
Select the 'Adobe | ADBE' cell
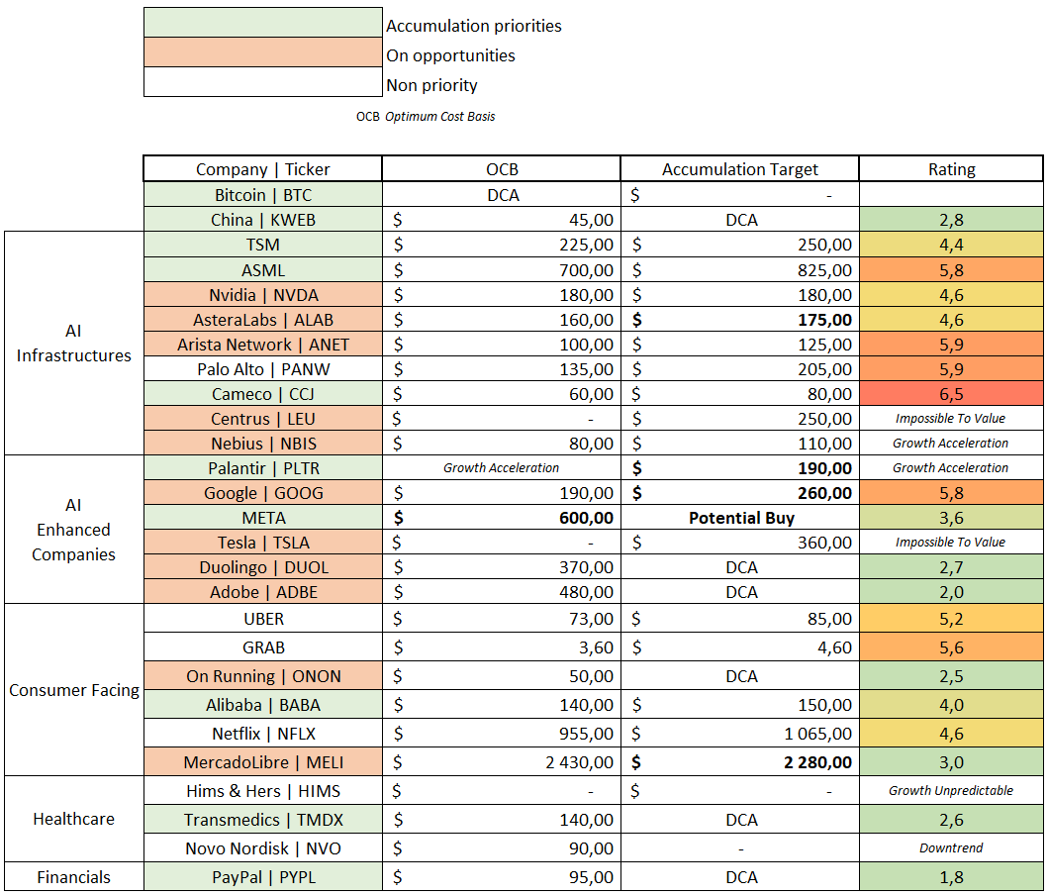click(262, 591)
